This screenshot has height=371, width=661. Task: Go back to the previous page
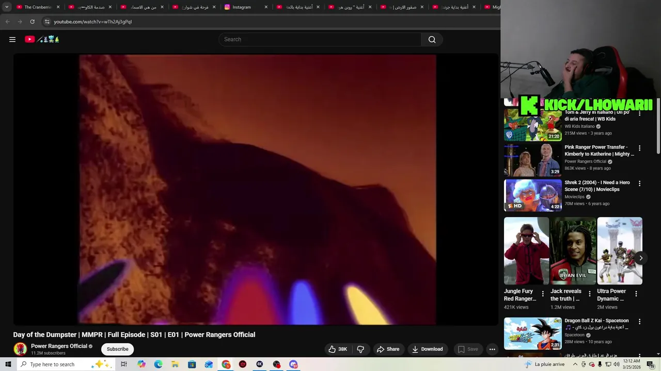(7, 22)
